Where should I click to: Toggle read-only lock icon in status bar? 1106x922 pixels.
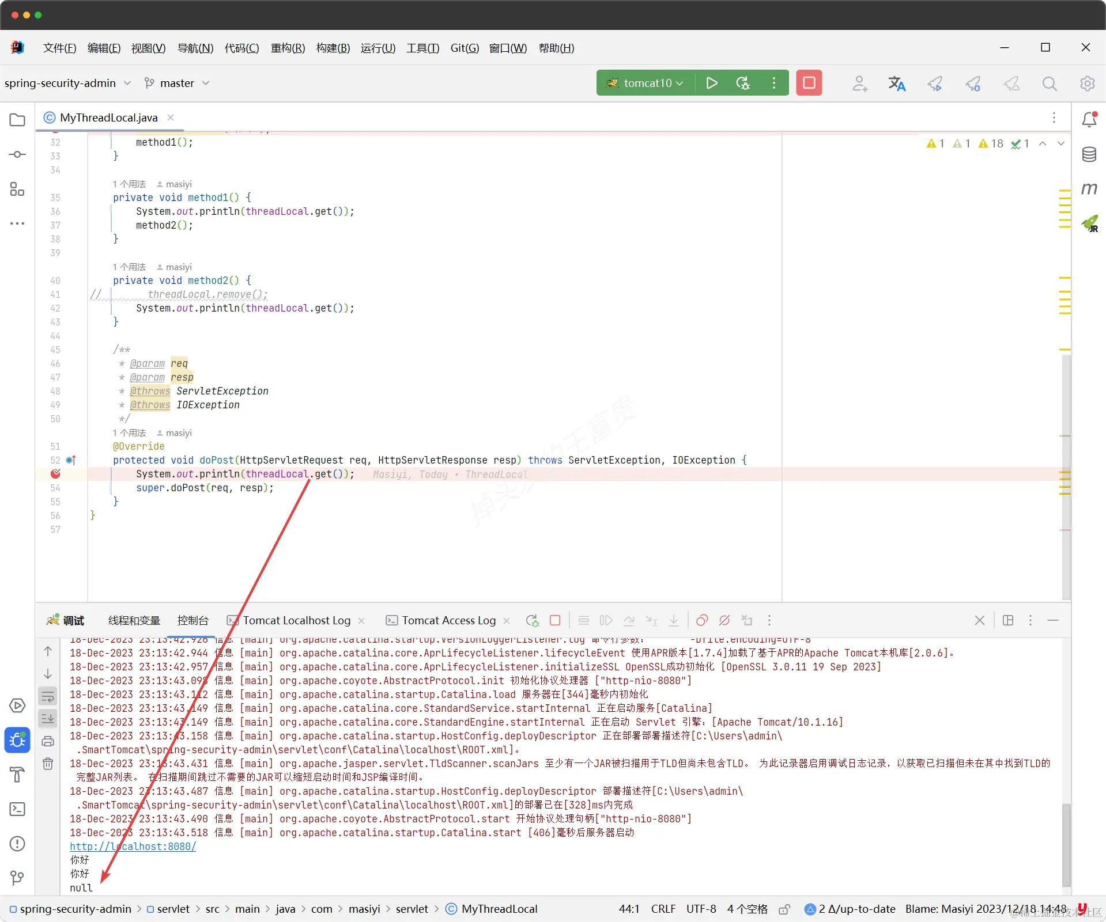click(784, 909)
